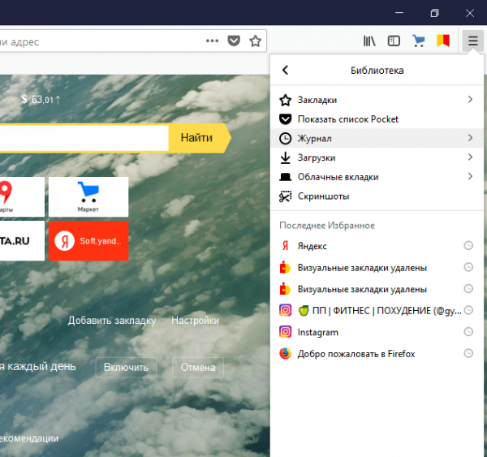Go back from the Библиотека panel
This screenshot has height=457, width=487.
click(x=285, y=70)
